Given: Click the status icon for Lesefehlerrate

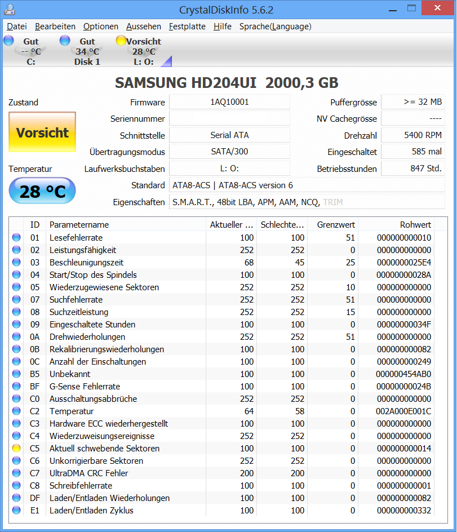Looking at the screenshot, I should coord(16,237).
